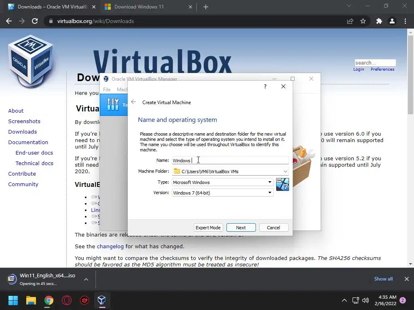414x310 pixels.
Task: Show hidden system tray icons
Action: (344, 300)
